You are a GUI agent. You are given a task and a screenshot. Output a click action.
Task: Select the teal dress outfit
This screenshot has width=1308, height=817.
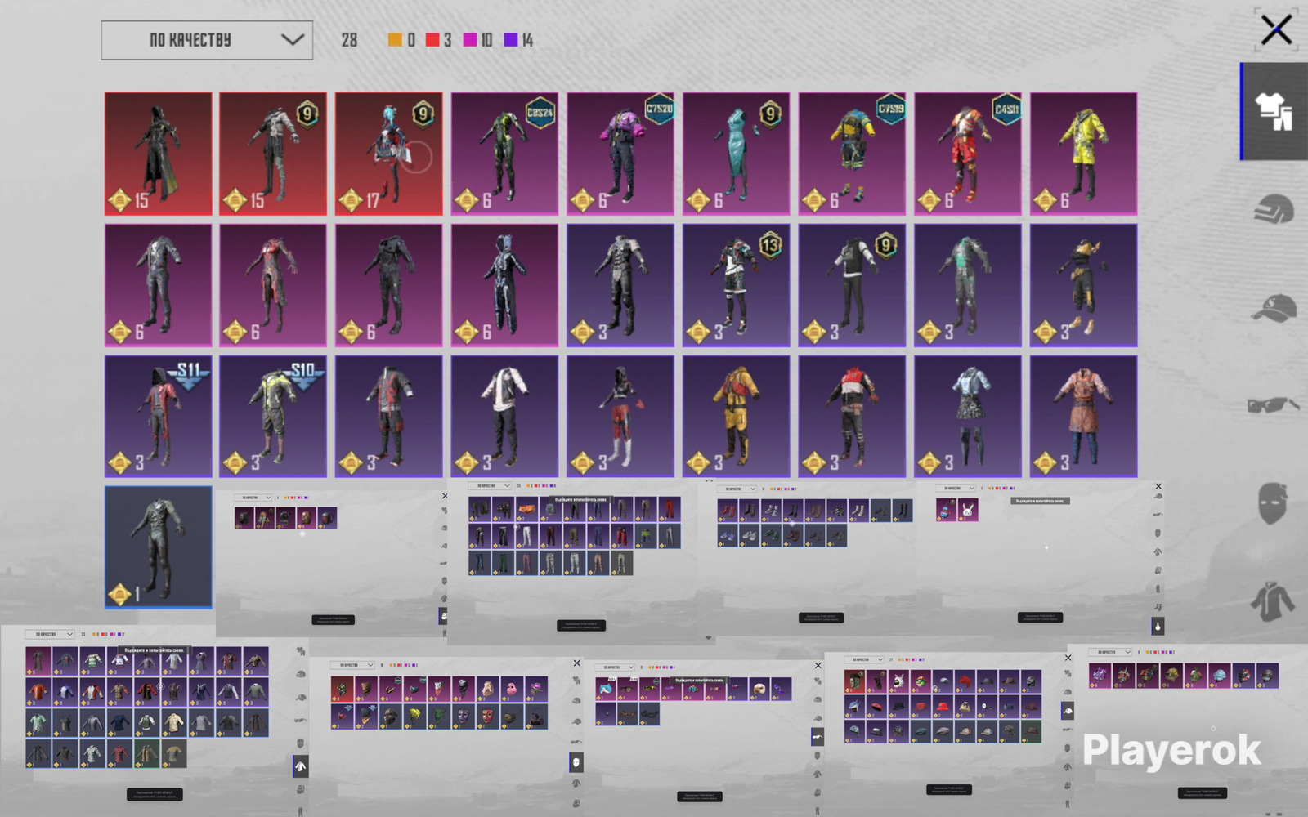point(737,154)
